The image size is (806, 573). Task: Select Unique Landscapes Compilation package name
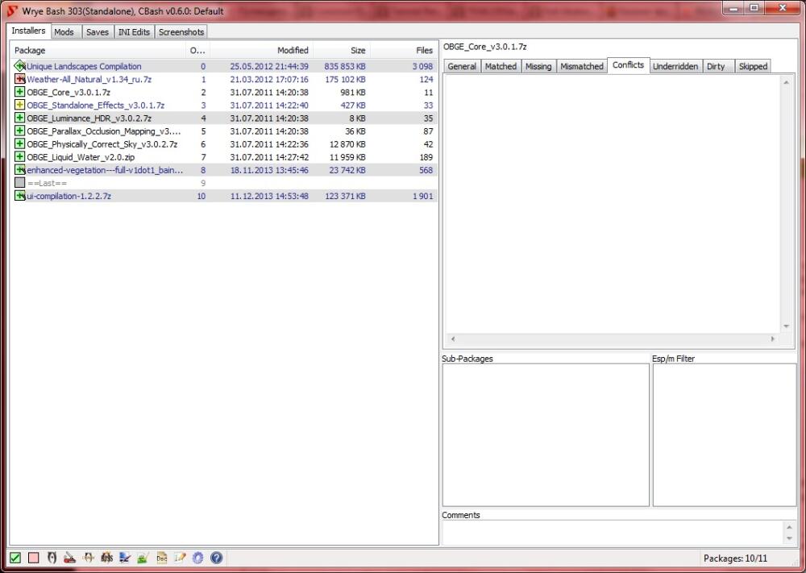coord(84,66)
